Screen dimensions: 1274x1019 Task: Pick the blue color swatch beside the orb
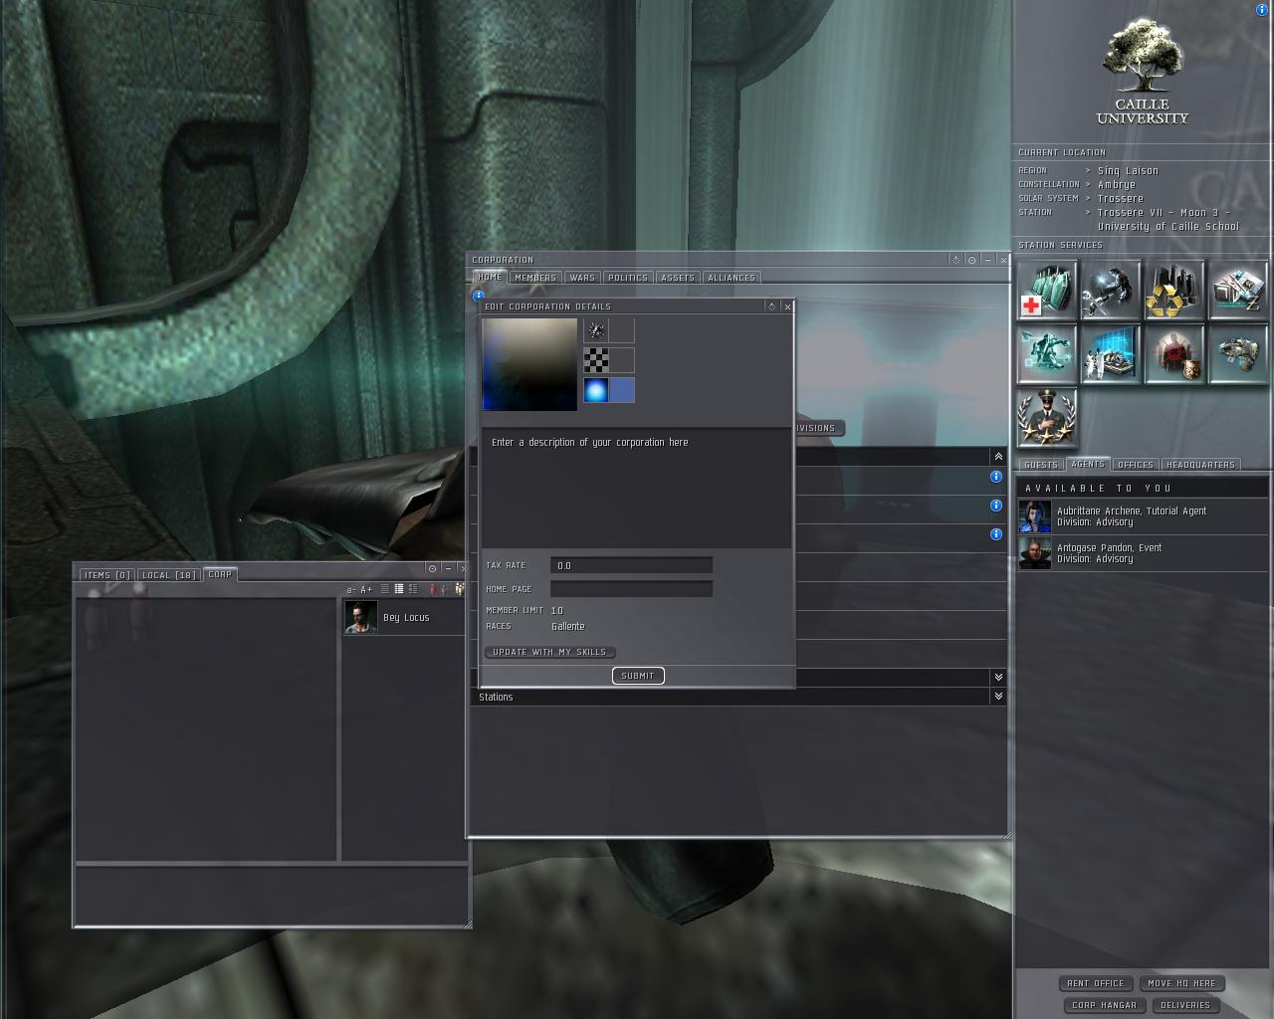[622, 390]
